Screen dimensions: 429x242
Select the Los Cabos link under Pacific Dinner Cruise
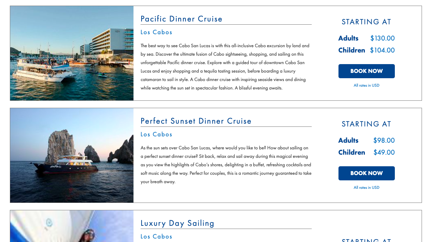156,32
